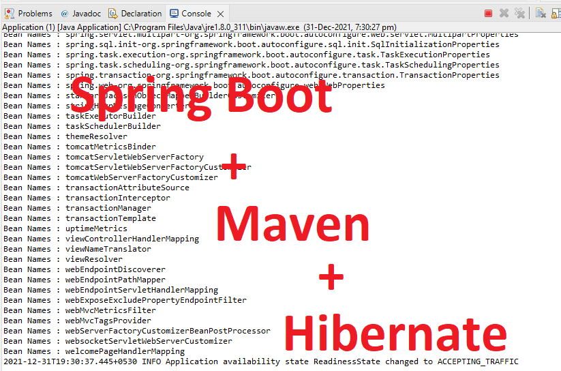Click the transactionInterceptor bean line

87,198
